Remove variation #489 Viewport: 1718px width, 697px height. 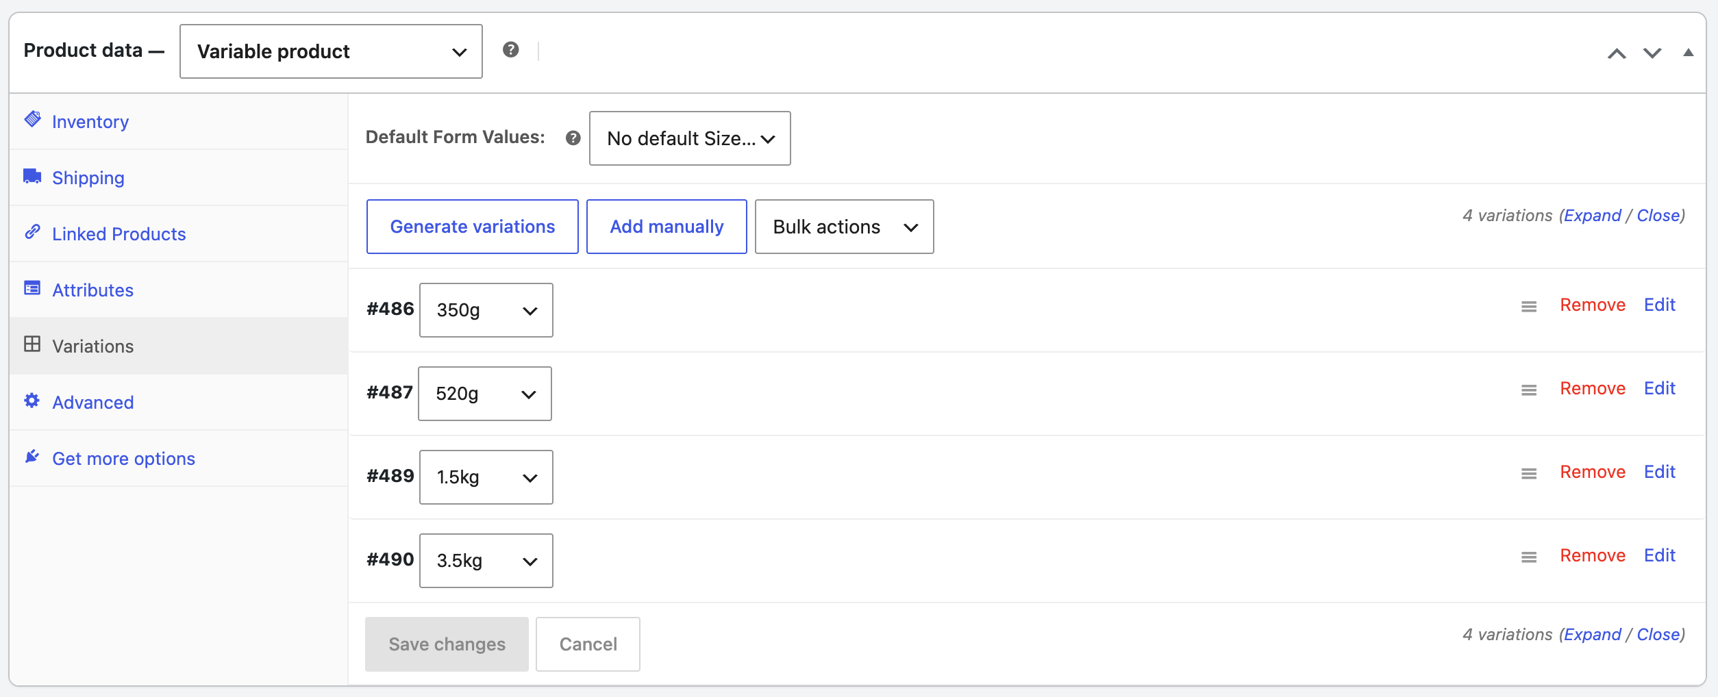pos(1593,472)
